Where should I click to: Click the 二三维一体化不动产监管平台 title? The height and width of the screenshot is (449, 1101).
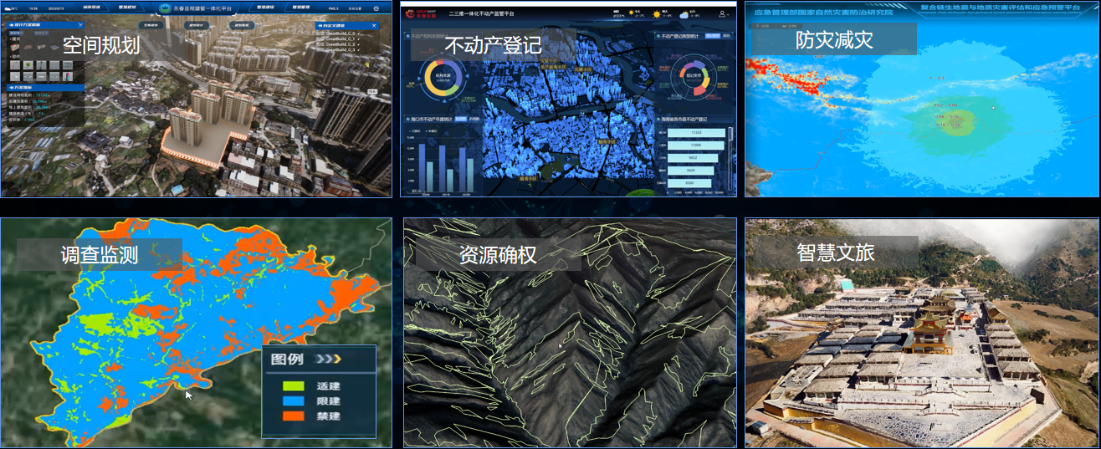481,14
